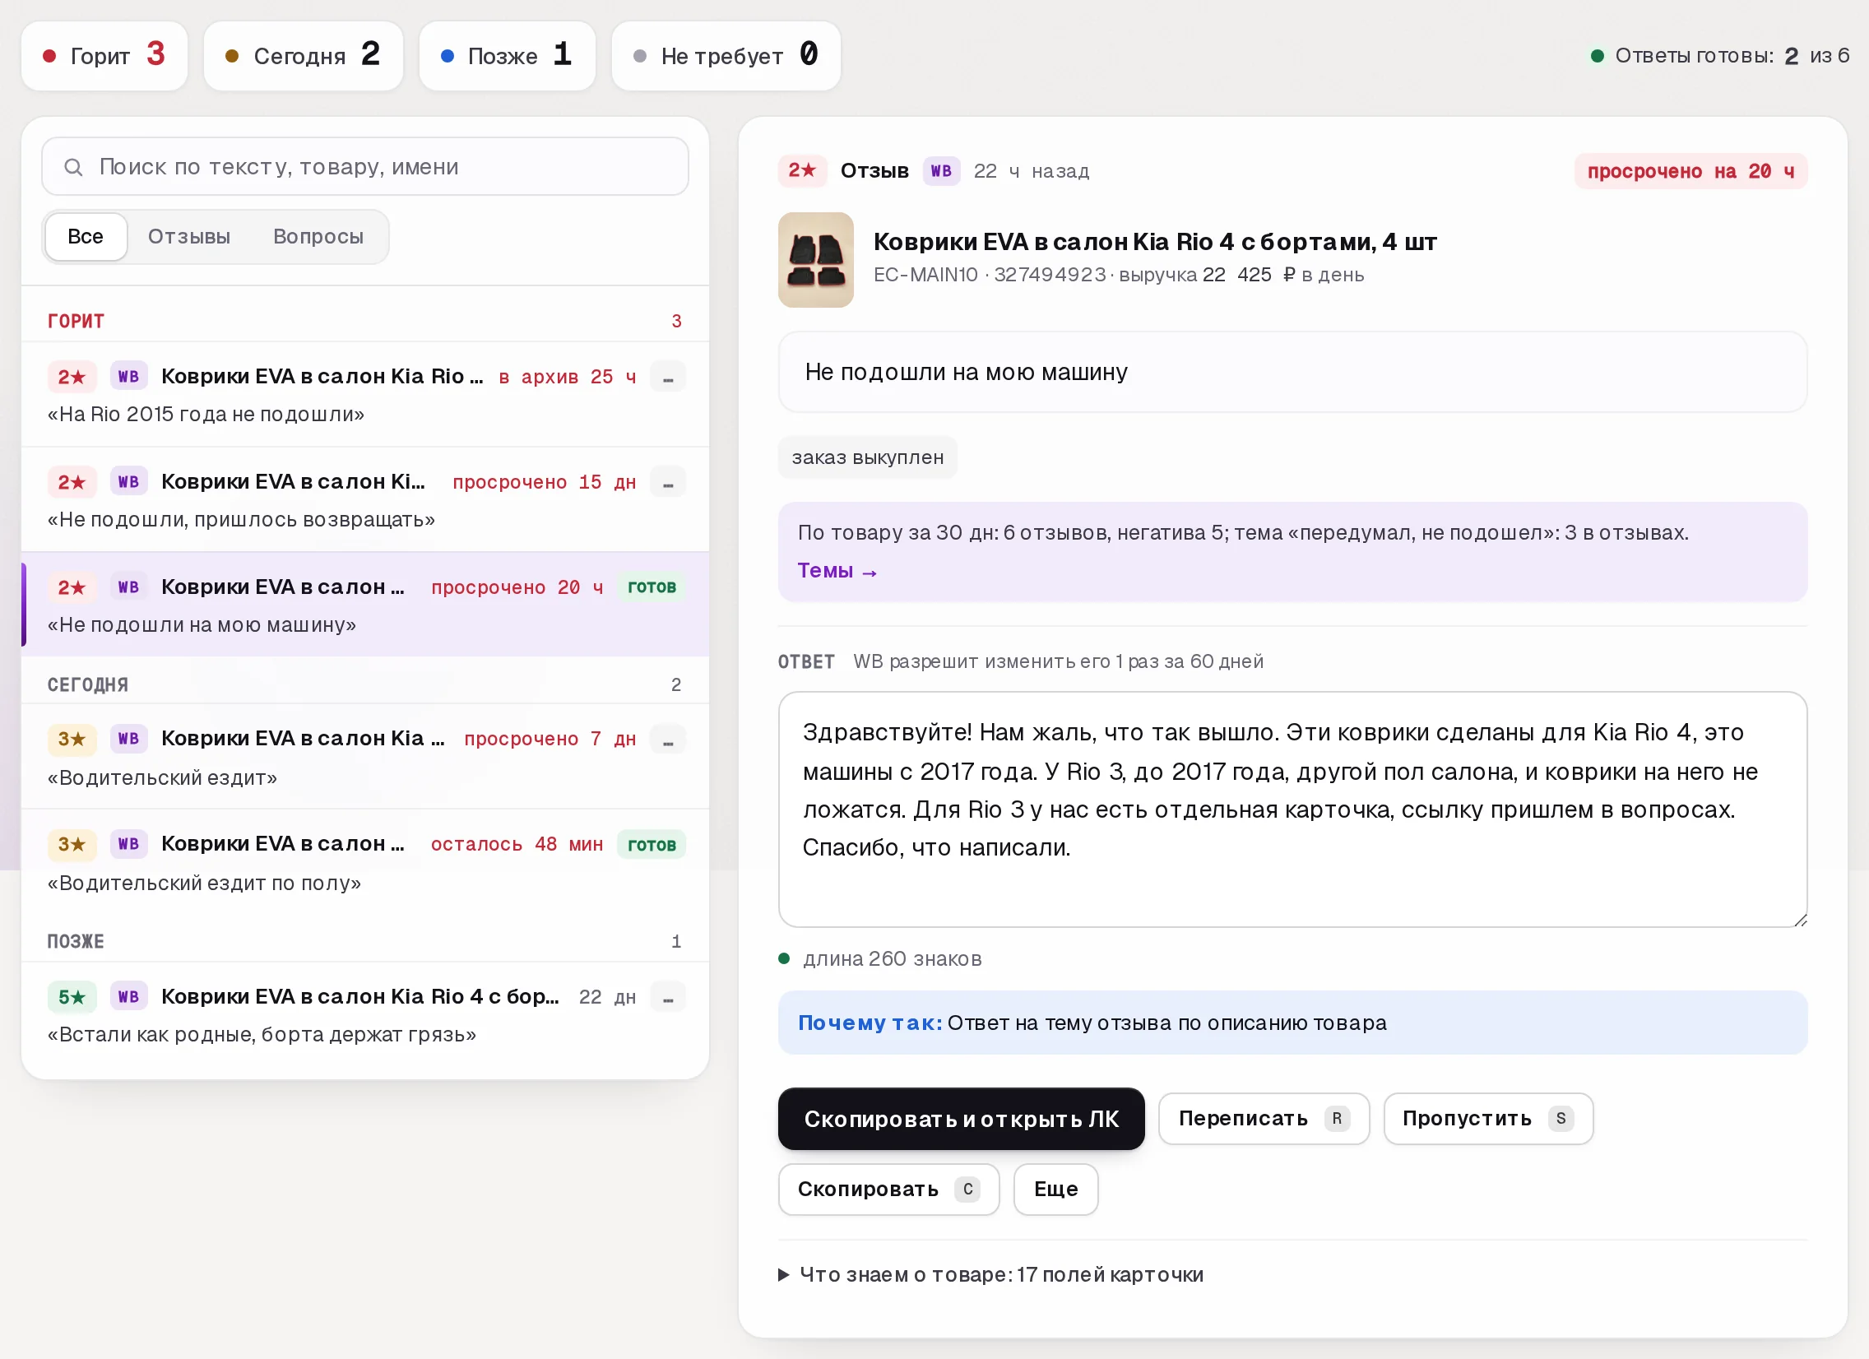1869x1359 pixels.
Task: Open review «Водительский ездит по полу»
Action: [365, 861]
